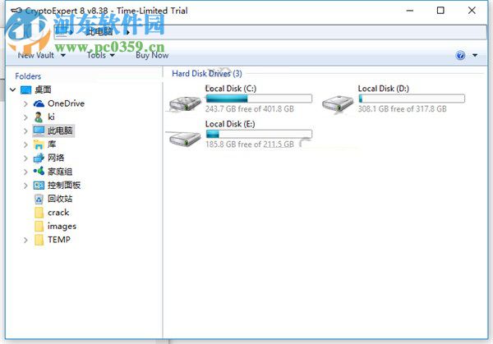Click the 此电脑 breadcrumb in address bar
Screen dimensions: 493x344
point(99,31)
